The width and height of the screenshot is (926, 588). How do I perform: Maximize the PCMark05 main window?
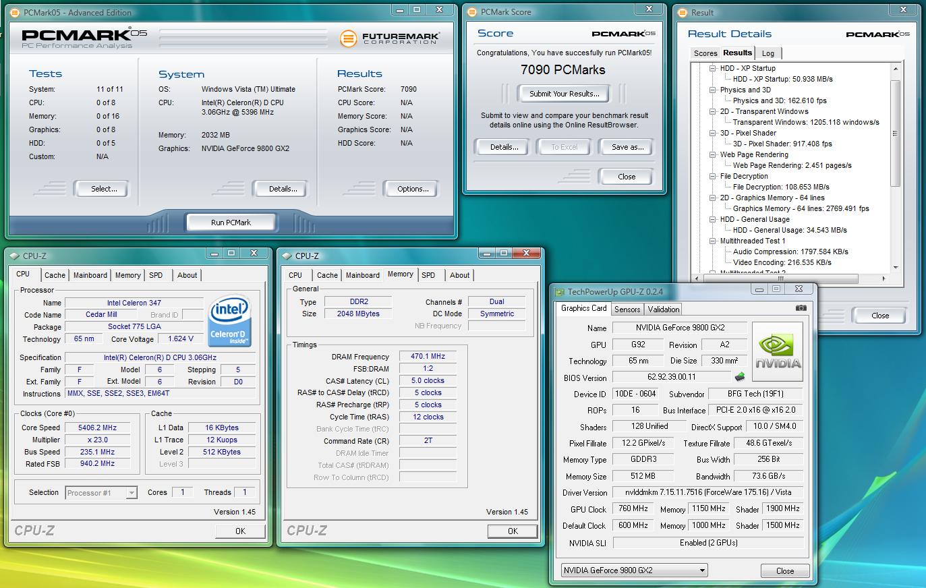point(416,9)
